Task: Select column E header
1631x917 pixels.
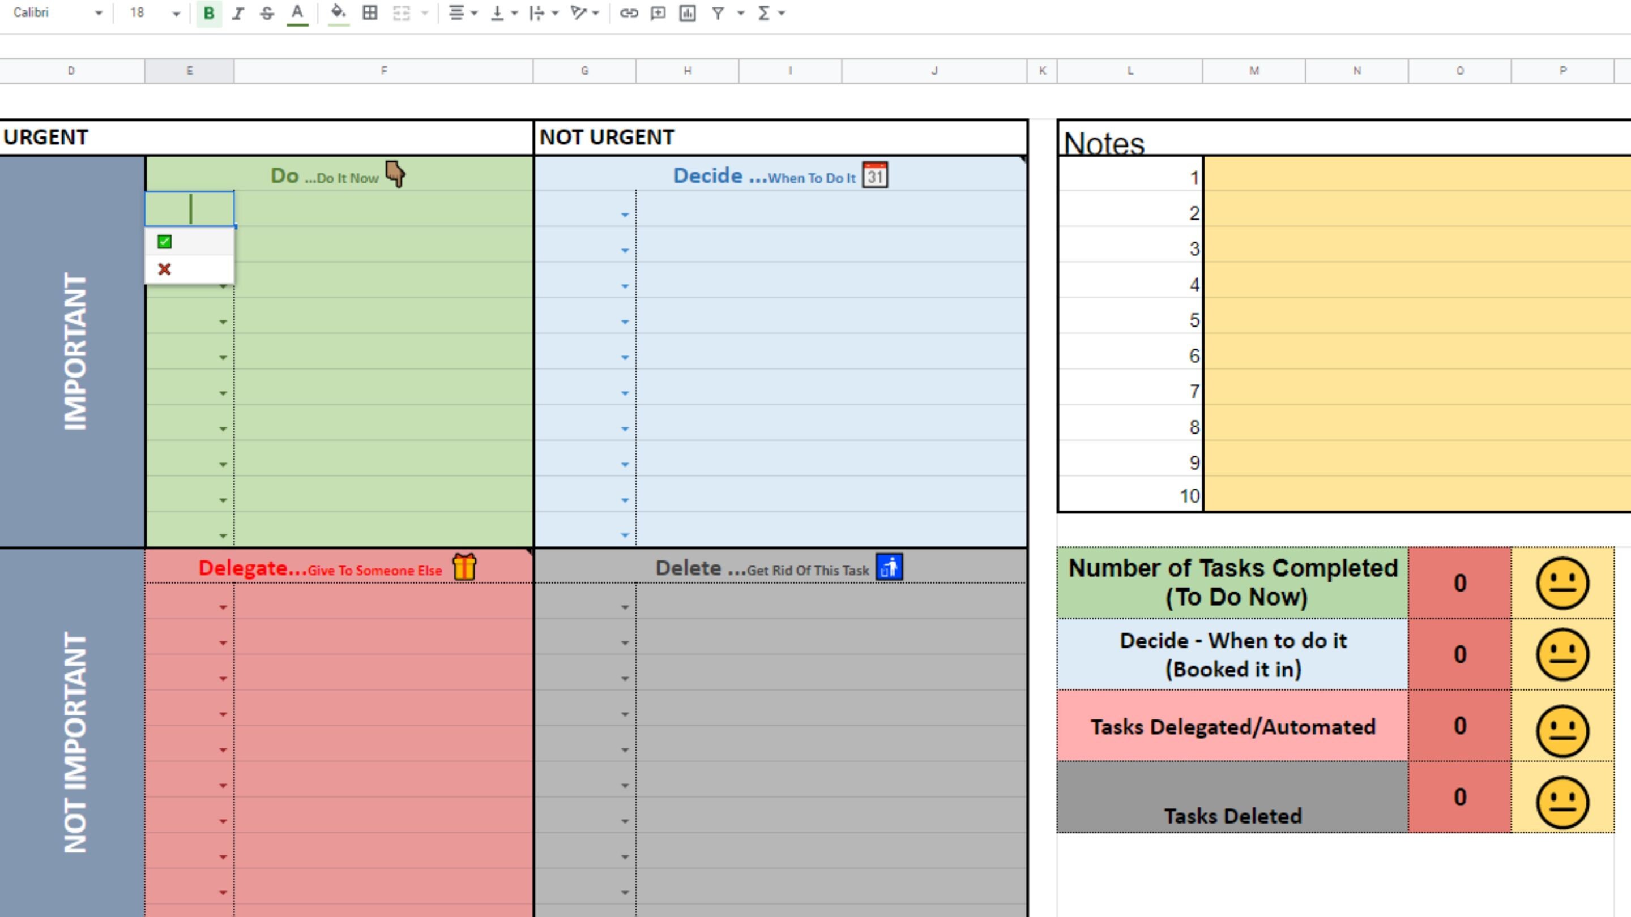Action: [189, 71]
